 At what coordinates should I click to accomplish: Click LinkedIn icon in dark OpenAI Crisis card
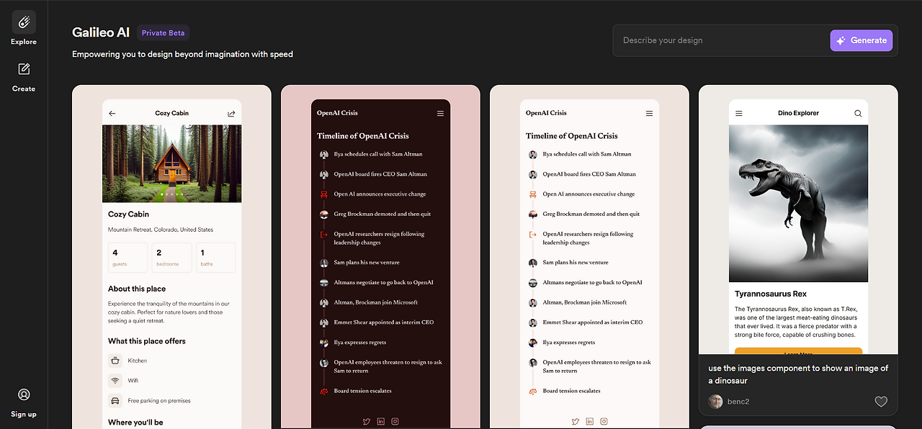point(380,422)
